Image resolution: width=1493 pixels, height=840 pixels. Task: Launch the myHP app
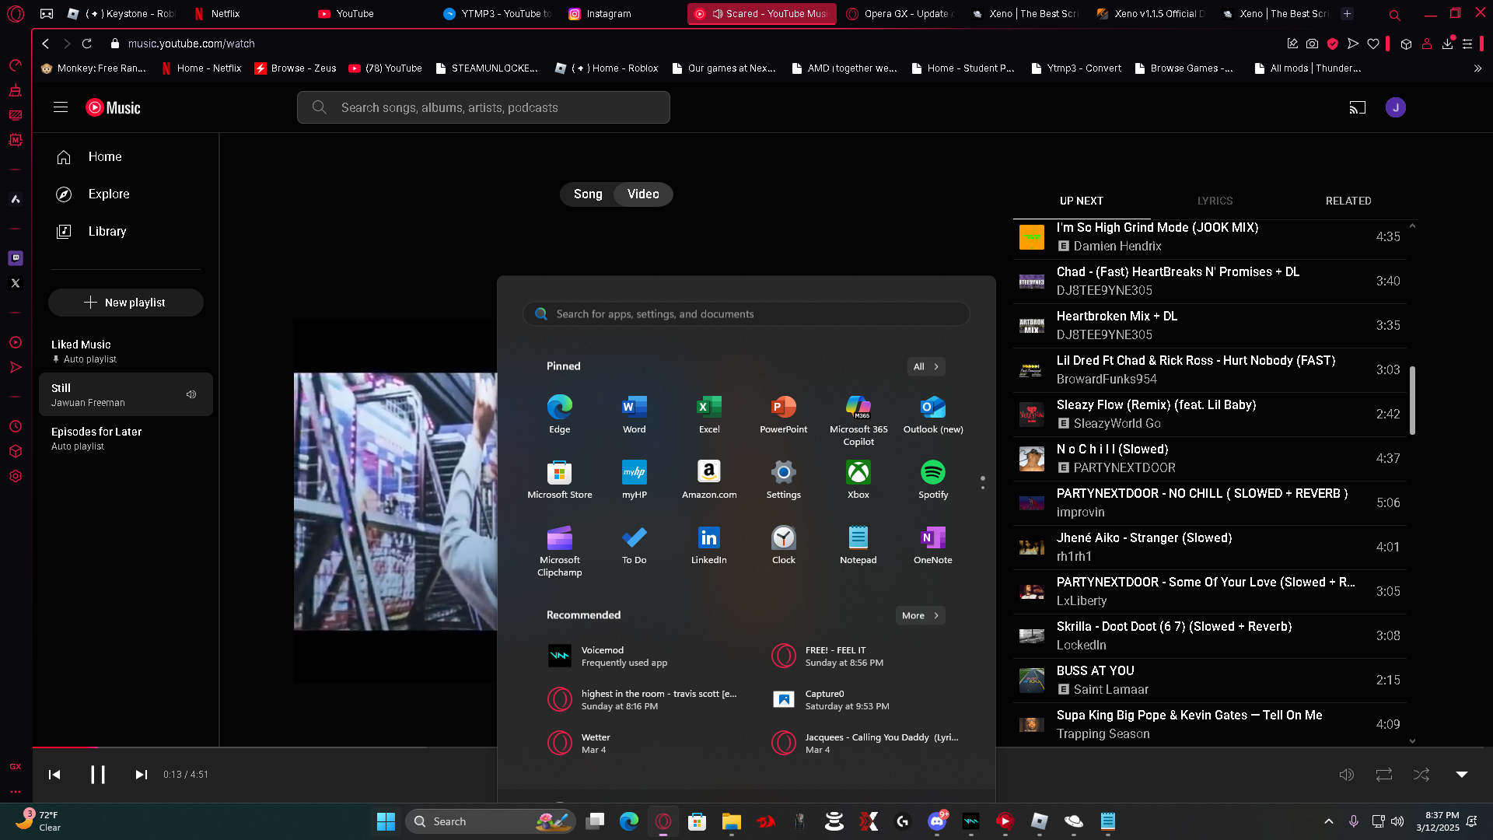(x=634, y=479)
